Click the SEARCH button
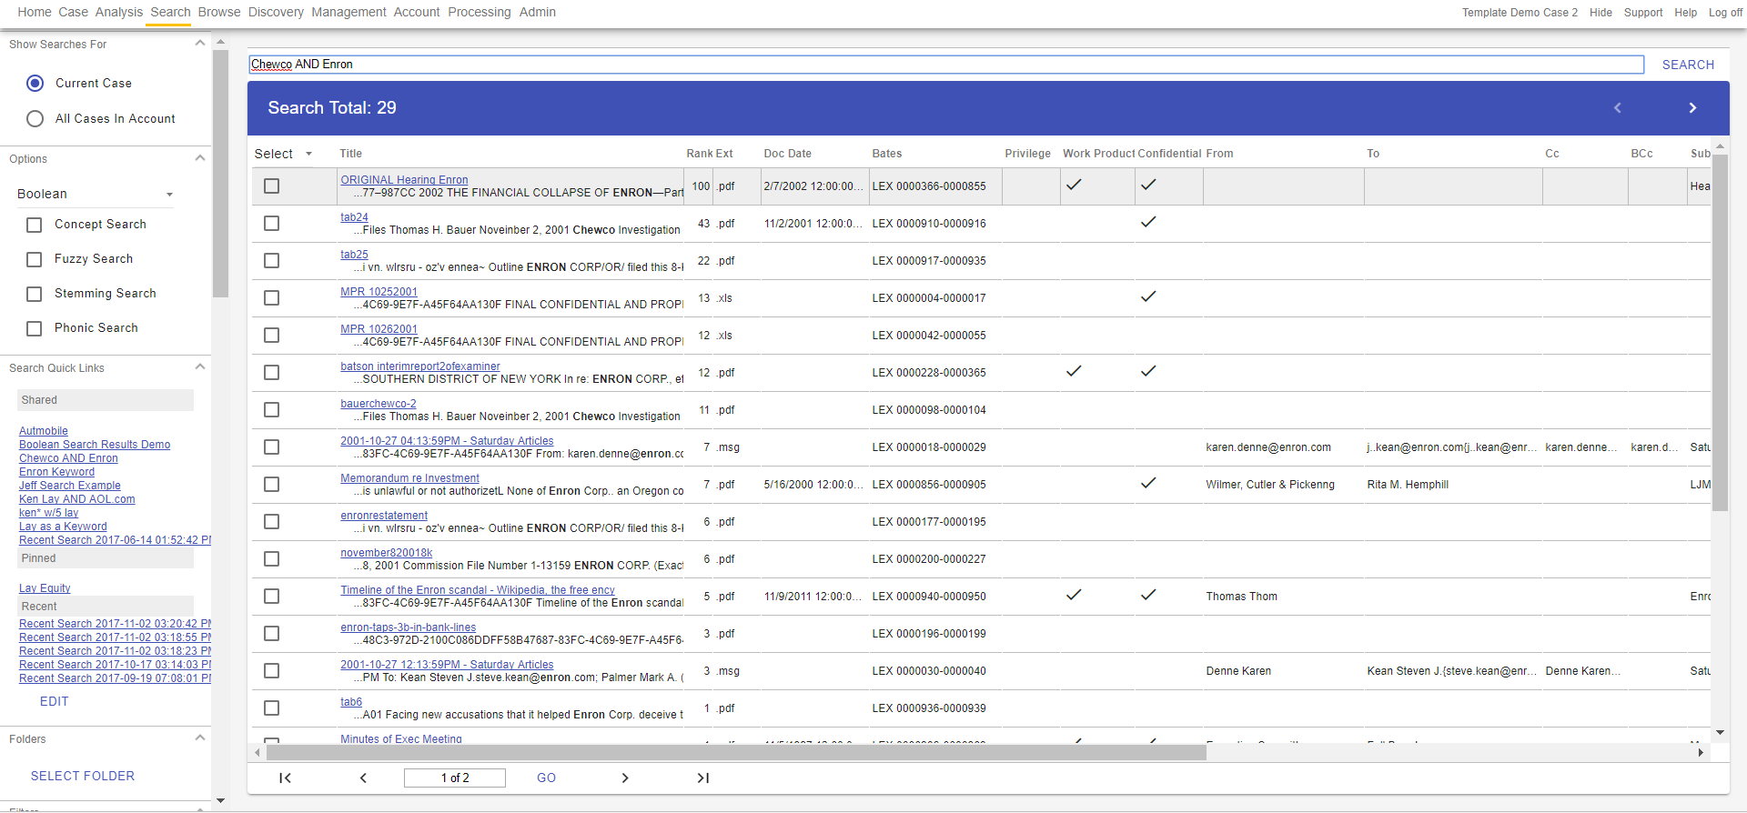Viewport: 1747px width, 813px height. click(x=1688, y=65)
